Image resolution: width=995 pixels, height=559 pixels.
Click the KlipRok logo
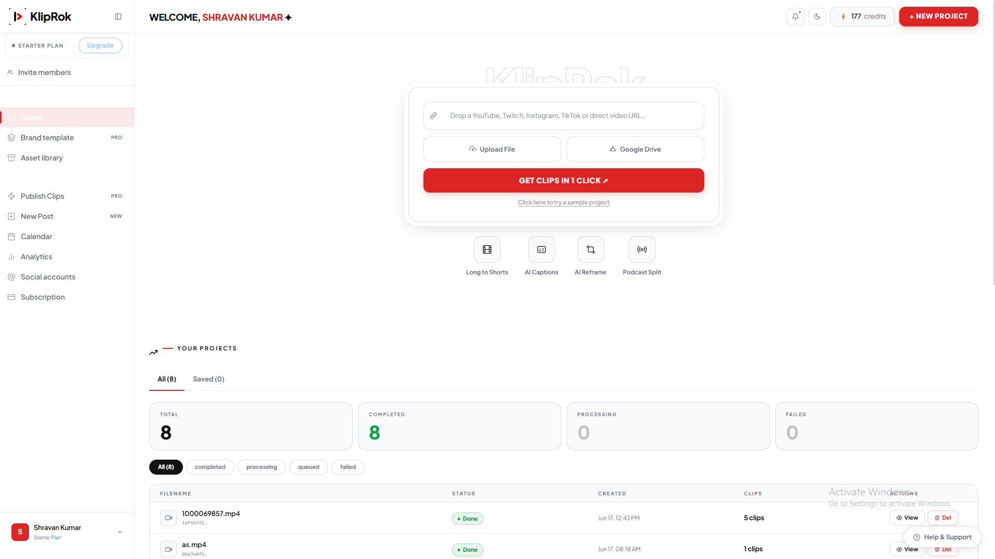click(40, 17)
